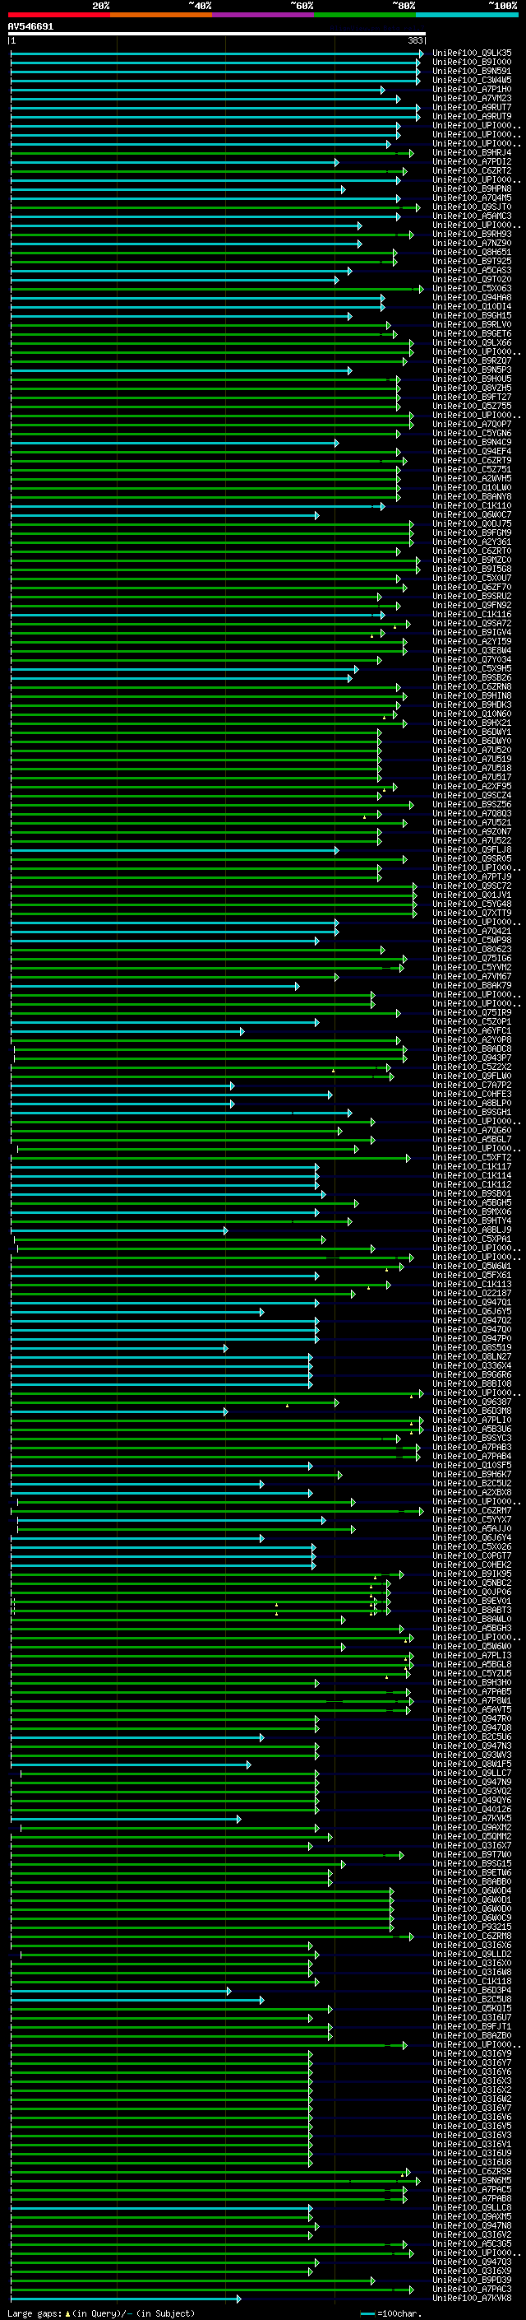Click the green alignment bar for UniRef100_C5XFT2
This screenshot has height=2320, width=526.
point(210,1158)
